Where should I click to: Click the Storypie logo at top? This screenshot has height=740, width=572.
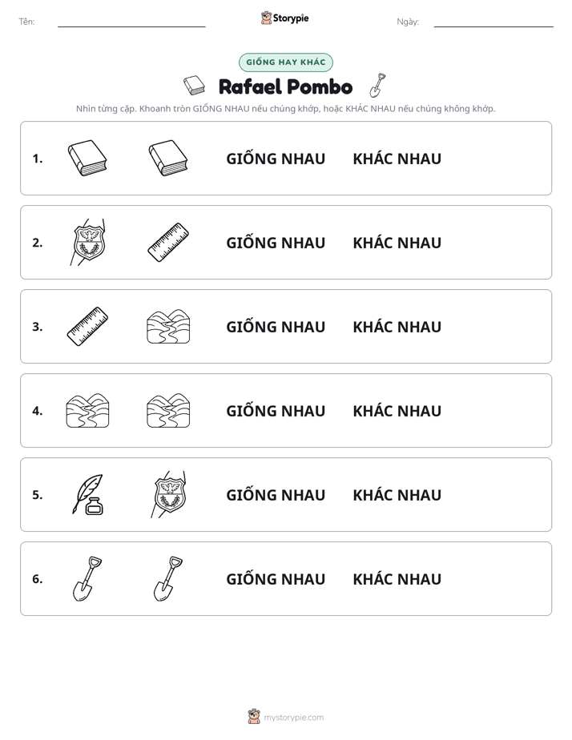(x=285, y=18)
